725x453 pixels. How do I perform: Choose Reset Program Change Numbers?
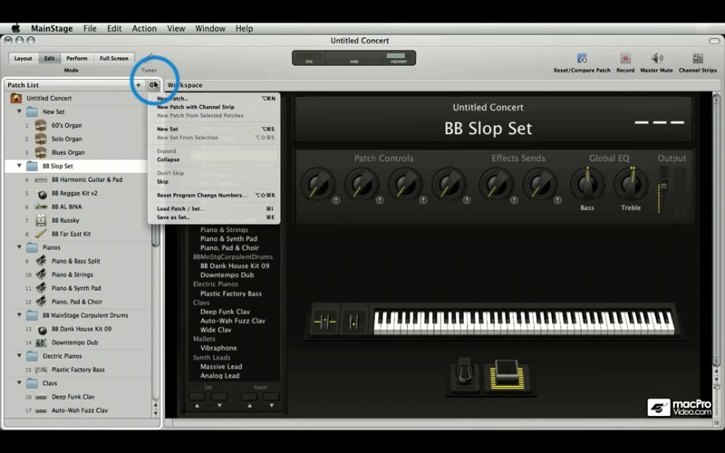[x=214, y=195]
